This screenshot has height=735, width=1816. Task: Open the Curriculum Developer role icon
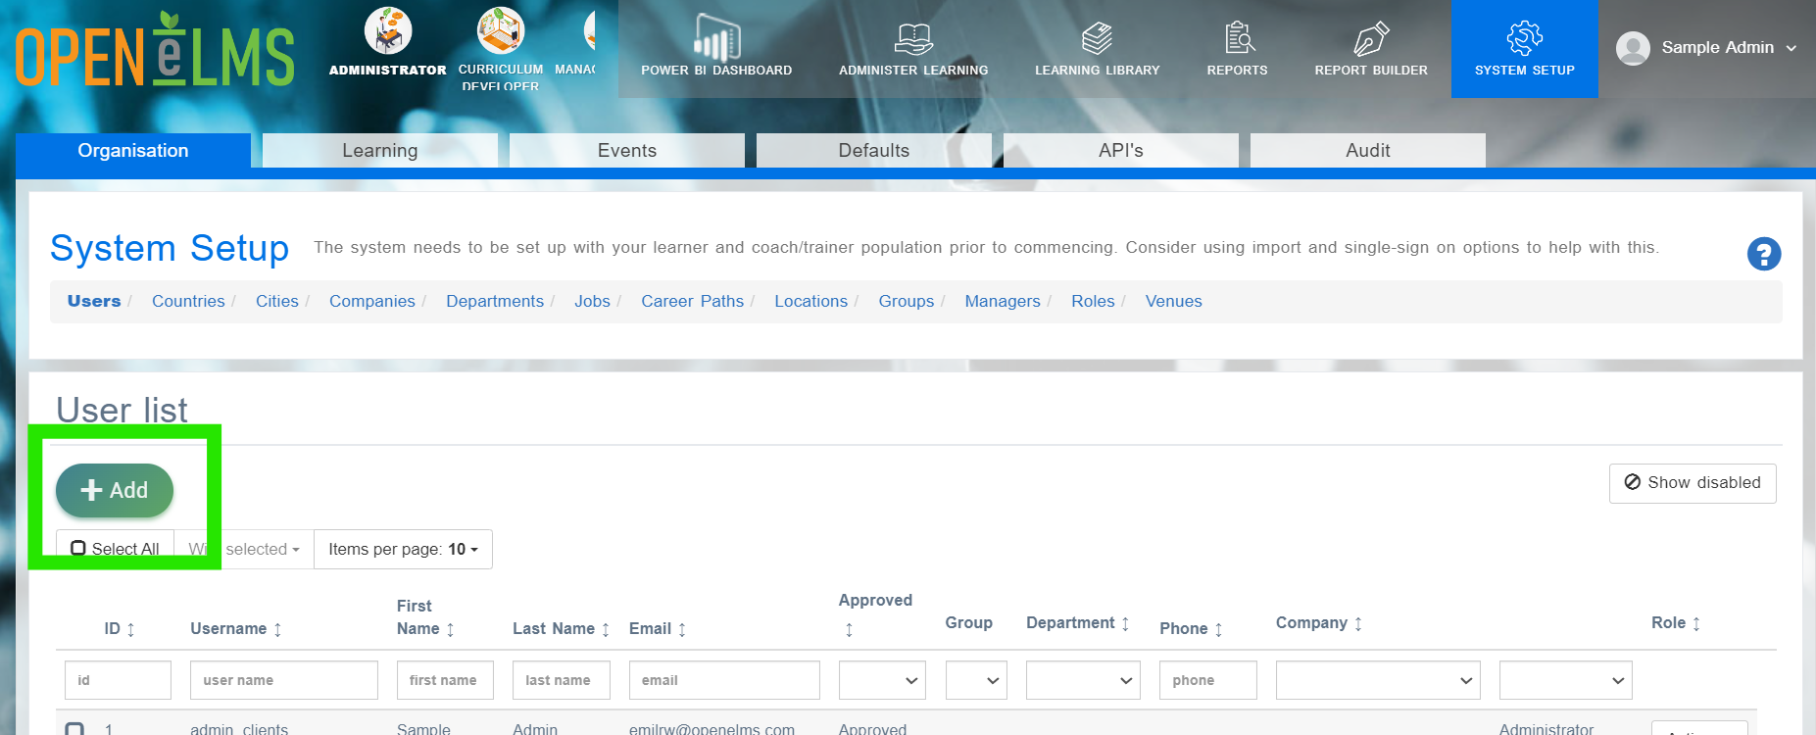point(501,30)
